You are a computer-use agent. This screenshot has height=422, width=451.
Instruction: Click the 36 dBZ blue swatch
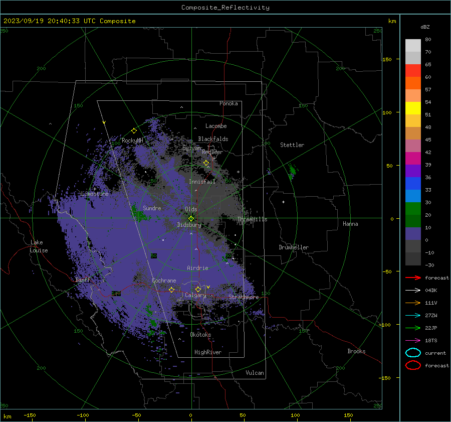point(413,183)
